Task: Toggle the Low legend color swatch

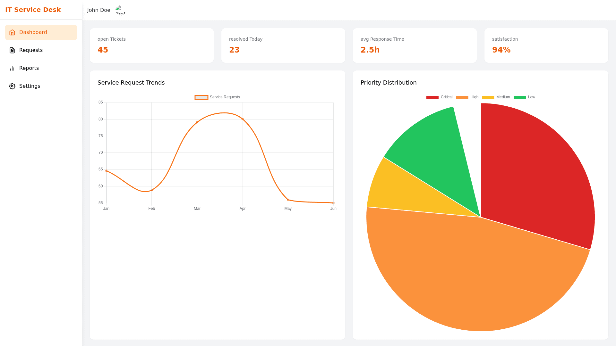Action: click(x=519, y=97)
